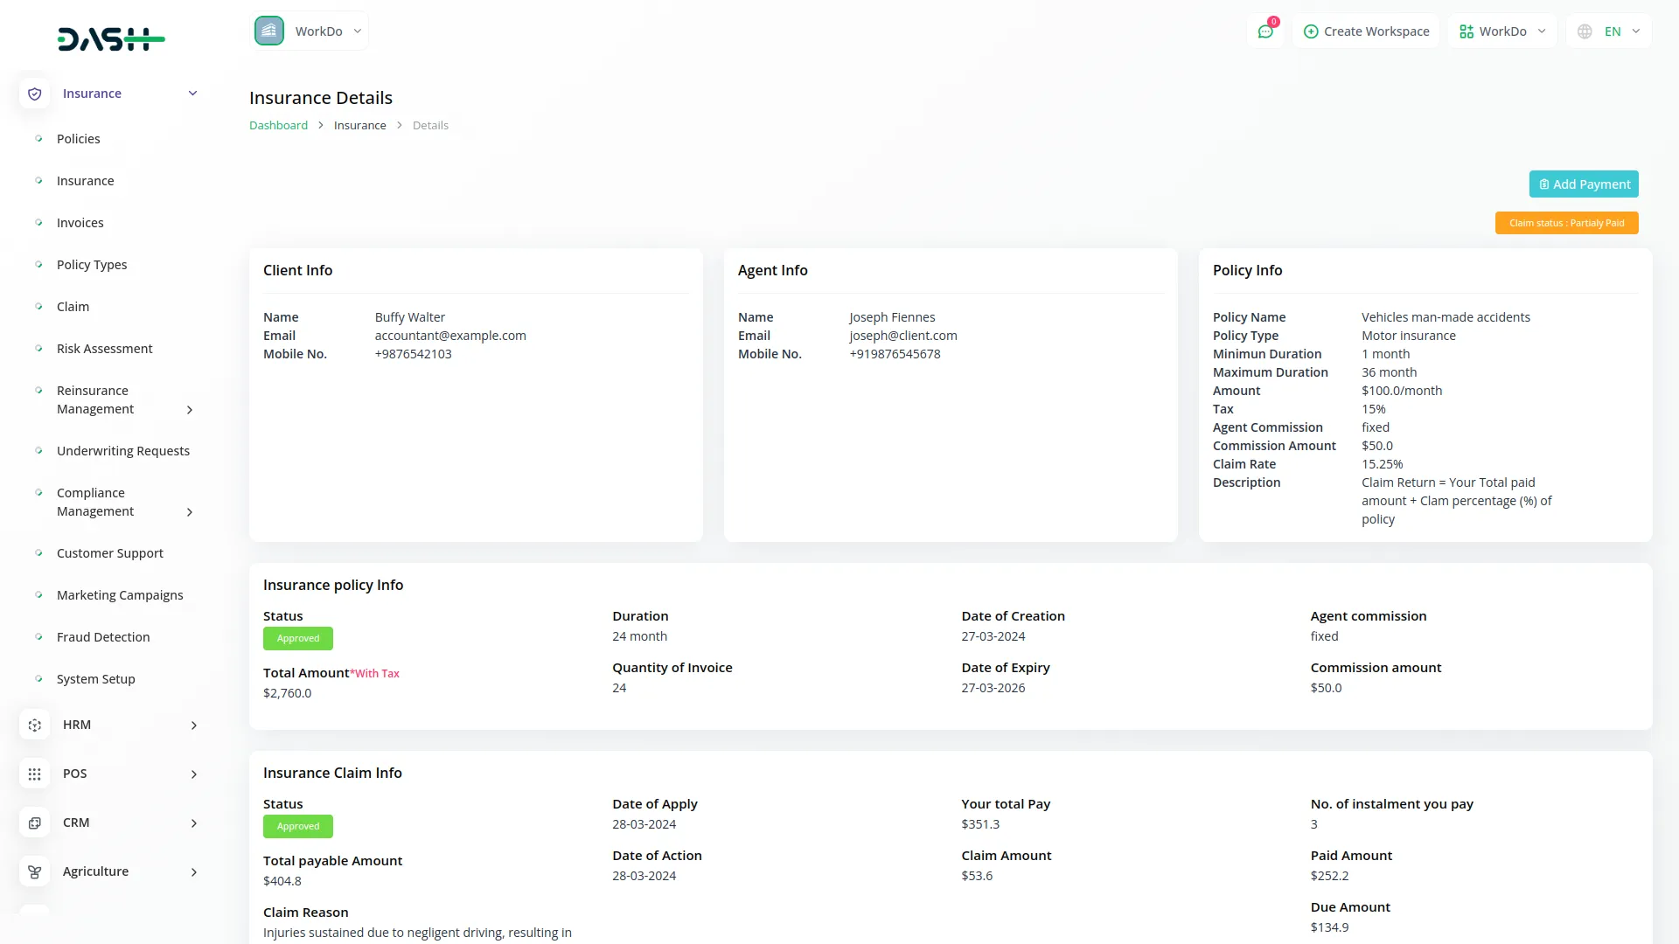Open Fraud Detection from the sidebar
The height and width of the screenshot is (944, 1679).
[x=103, y=636]
